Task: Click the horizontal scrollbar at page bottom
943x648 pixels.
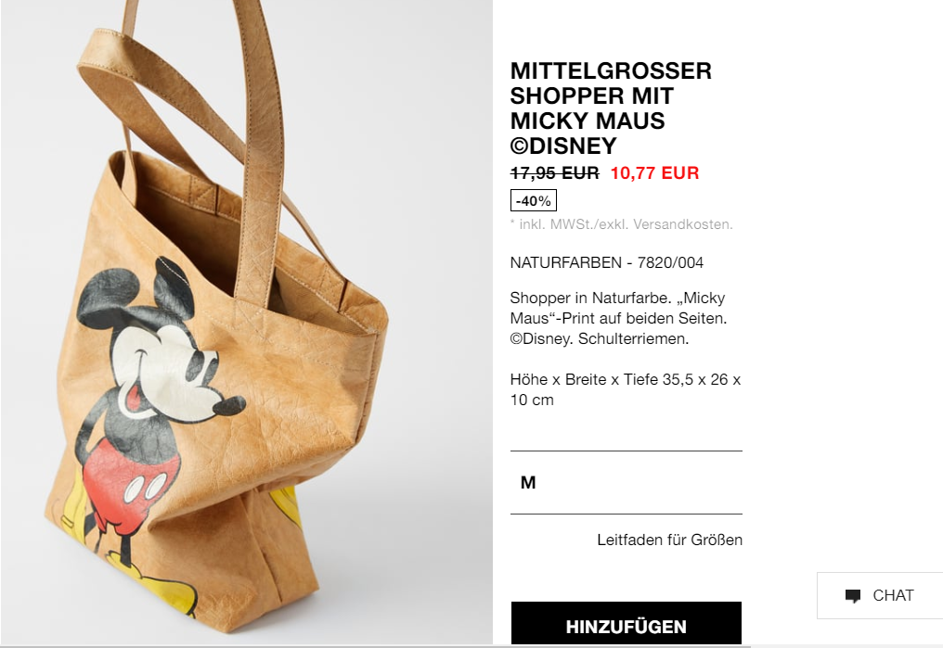Action: coord(375,646)
